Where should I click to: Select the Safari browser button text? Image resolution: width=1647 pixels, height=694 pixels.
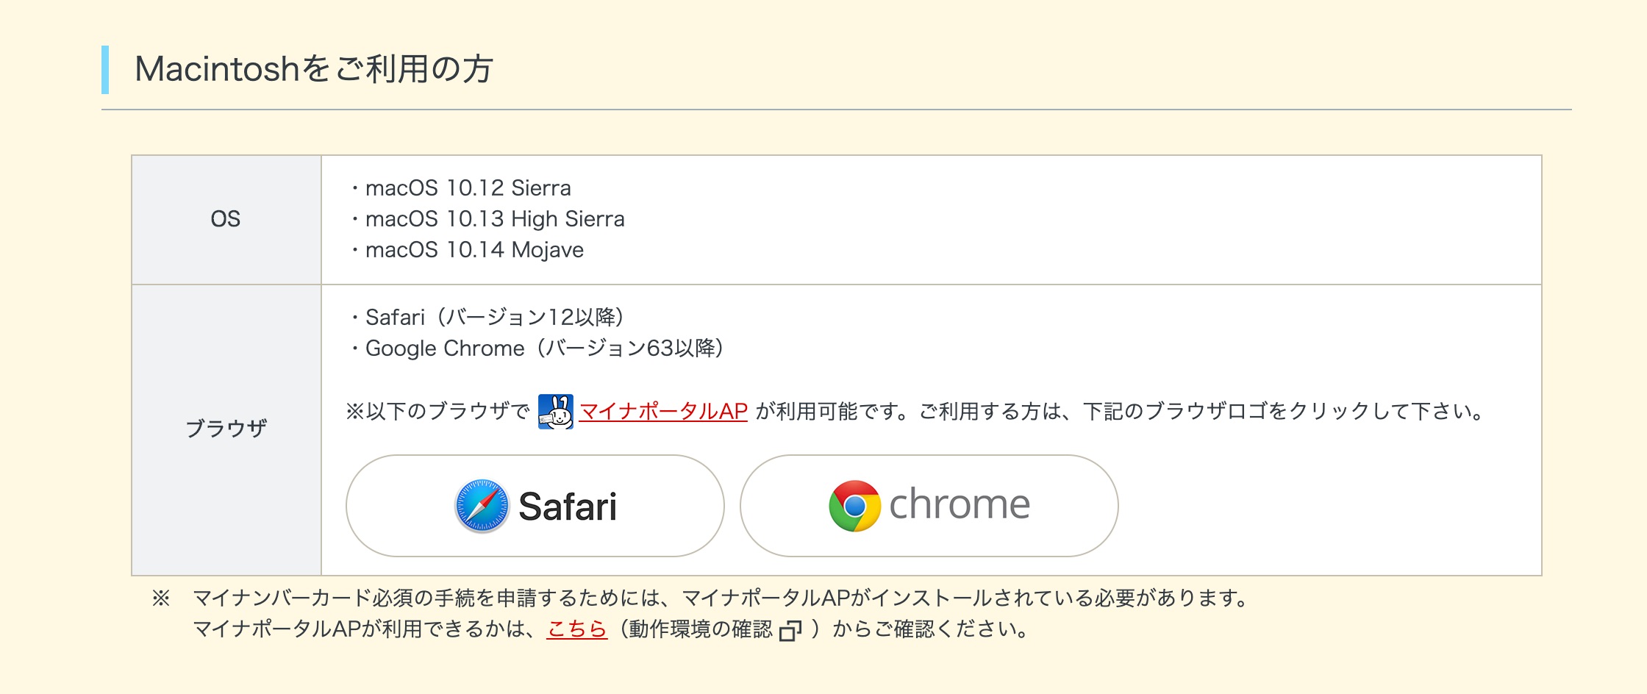568,507
